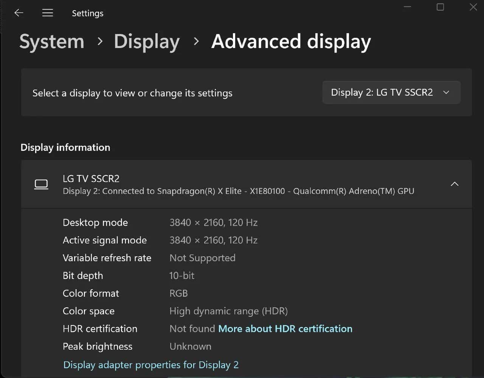The width and height of the screenshot is (484, 378).
Task: Click the Not Supported value
Action: (x=202, y=258)
